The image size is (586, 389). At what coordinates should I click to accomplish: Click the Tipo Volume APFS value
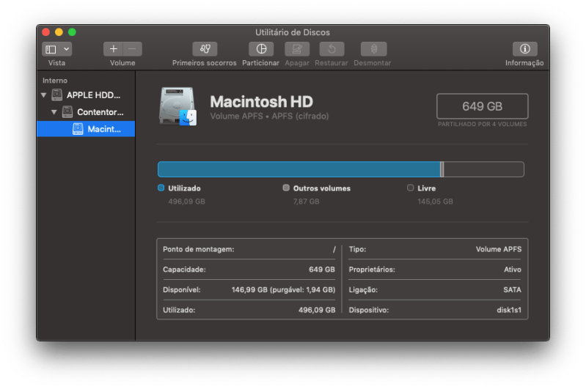[499, 249]
